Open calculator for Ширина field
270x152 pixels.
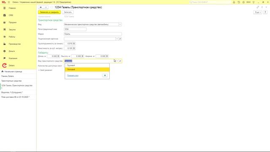pyautogui.click(x=107, y=56)
